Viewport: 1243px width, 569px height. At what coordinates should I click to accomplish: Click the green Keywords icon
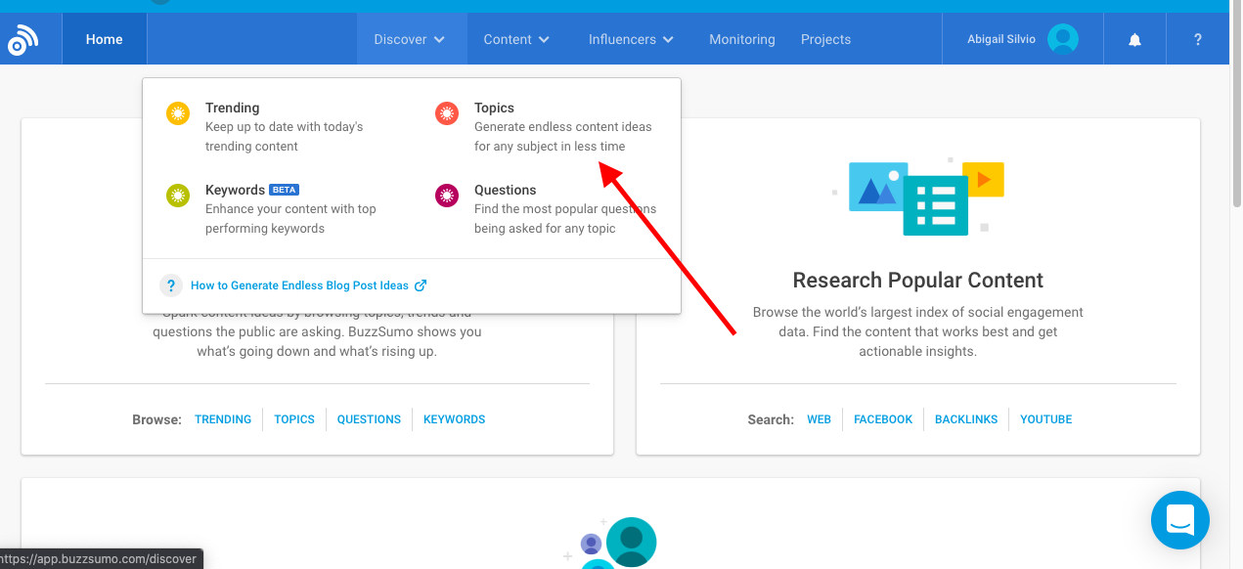[178, 196]
